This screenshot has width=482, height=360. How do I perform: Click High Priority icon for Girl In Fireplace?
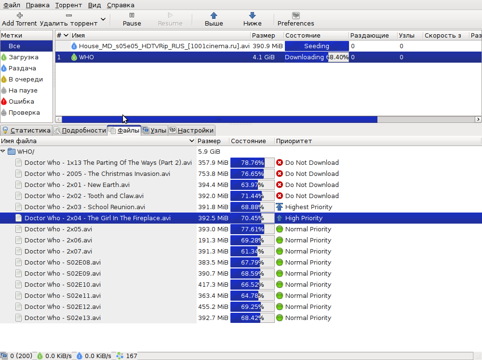coord(280,218)
